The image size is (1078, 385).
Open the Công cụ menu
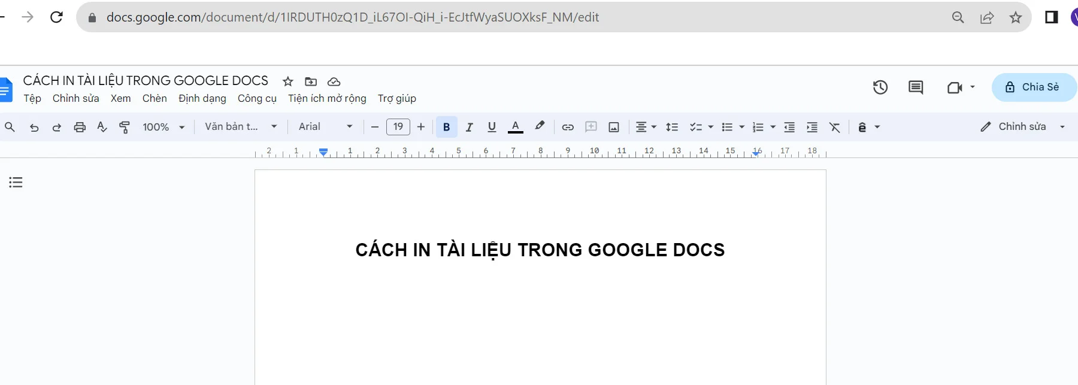(x=257, y=98)
